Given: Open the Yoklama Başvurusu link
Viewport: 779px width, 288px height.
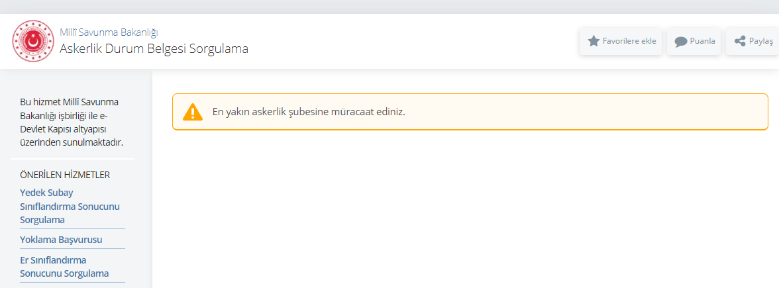Looking at the screenshot, I should 60,240.
